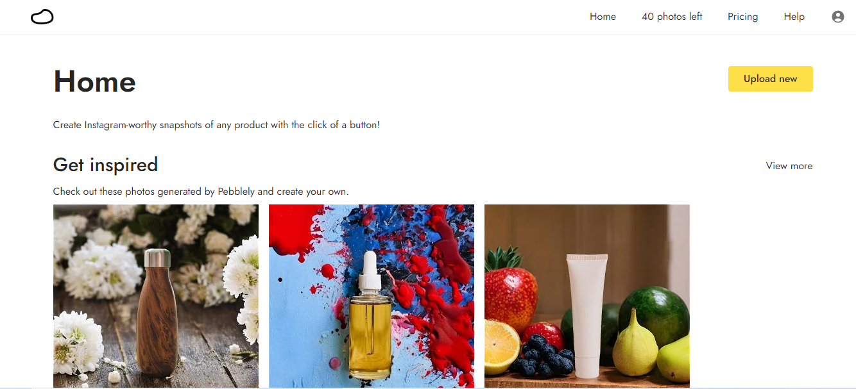
Task: Check the 40 photos left counter
Action: [x=672, y=17]
